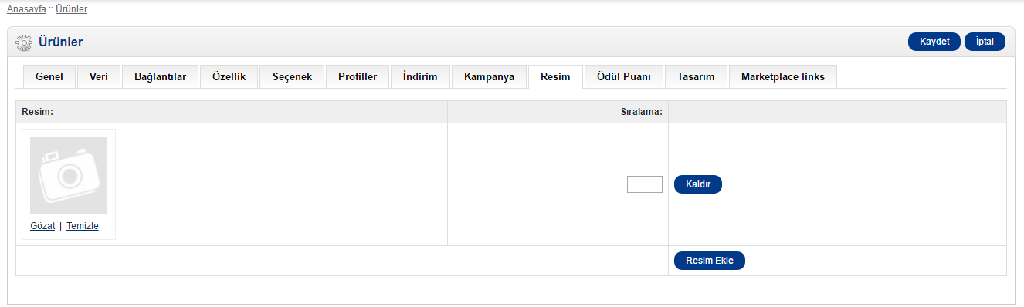1024x307 pixels.
Task: Select the Kampanya tab
Action: (x=489, y=76)
